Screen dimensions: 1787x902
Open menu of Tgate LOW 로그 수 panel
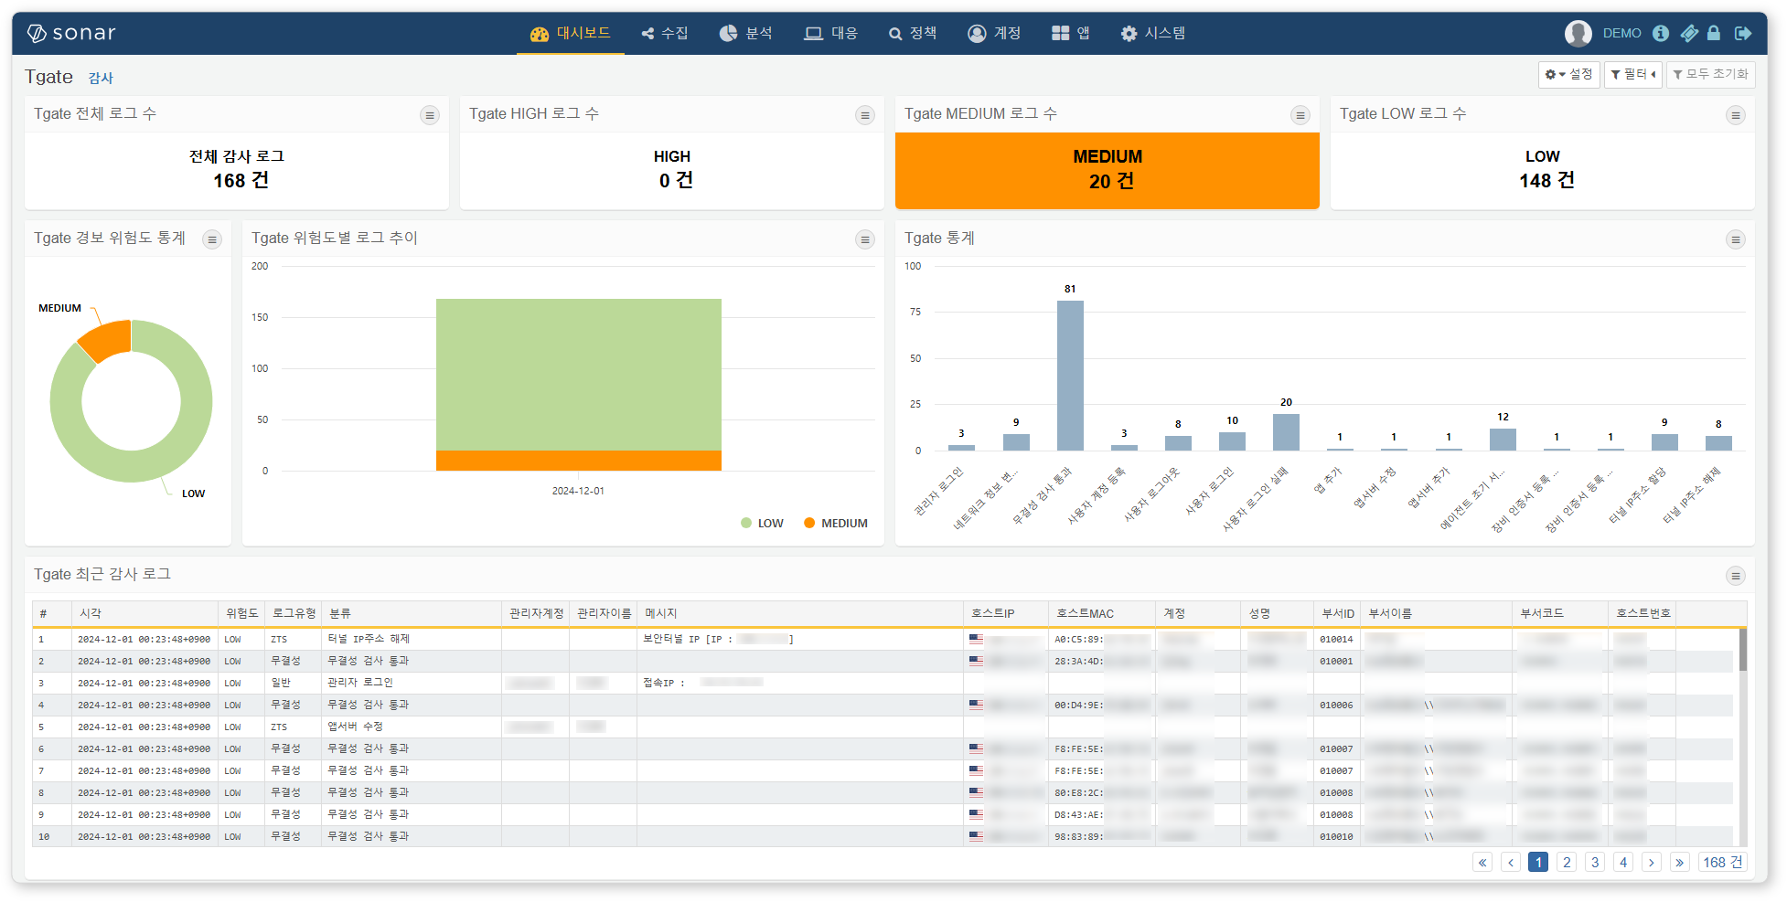click(1735, 115)
